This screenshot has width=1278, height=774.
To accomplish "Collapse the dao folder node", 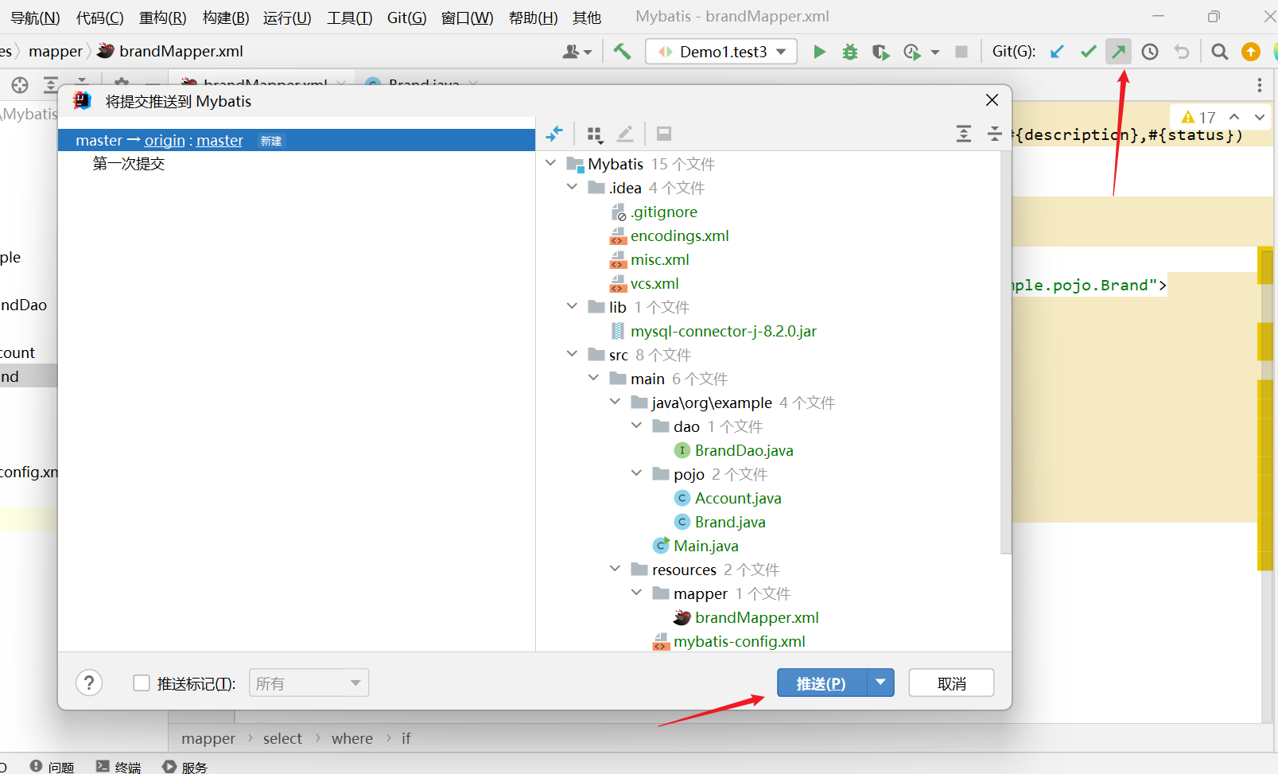I will coord(637,426).
